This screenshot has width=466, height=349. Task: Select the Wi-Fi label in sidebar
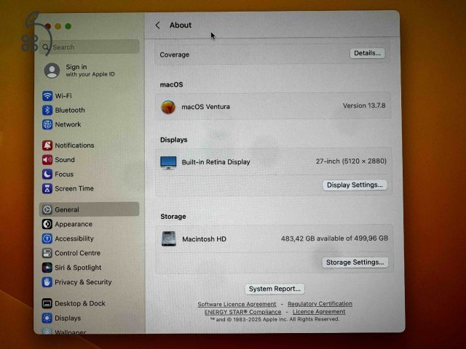point(63,96)
